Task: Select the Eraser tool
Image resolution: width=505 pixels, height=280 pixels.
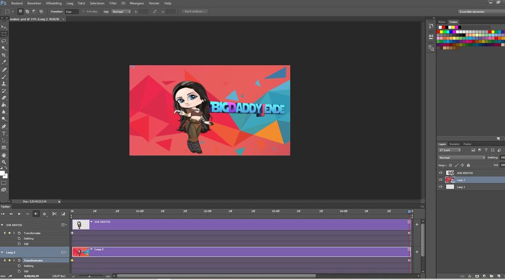Action: [x=4, y=98]
